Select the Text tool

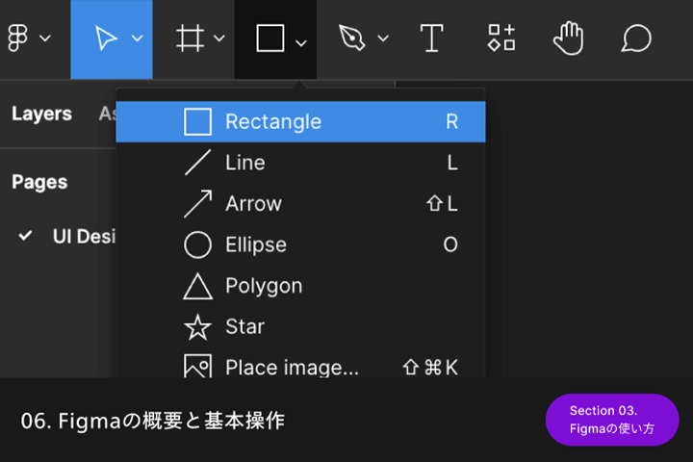431,38
